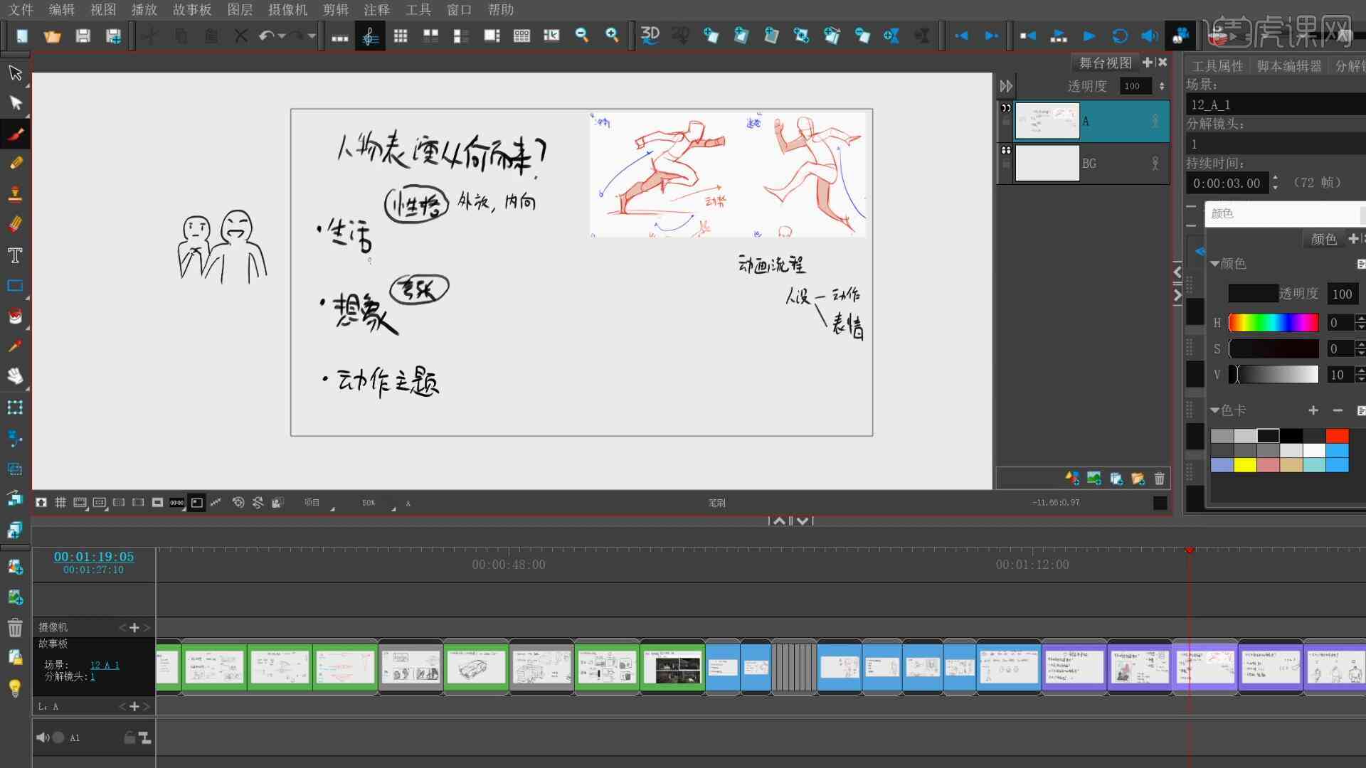Select the Layer Transform tool icon

pyautogui.click(x=15, y=407)
